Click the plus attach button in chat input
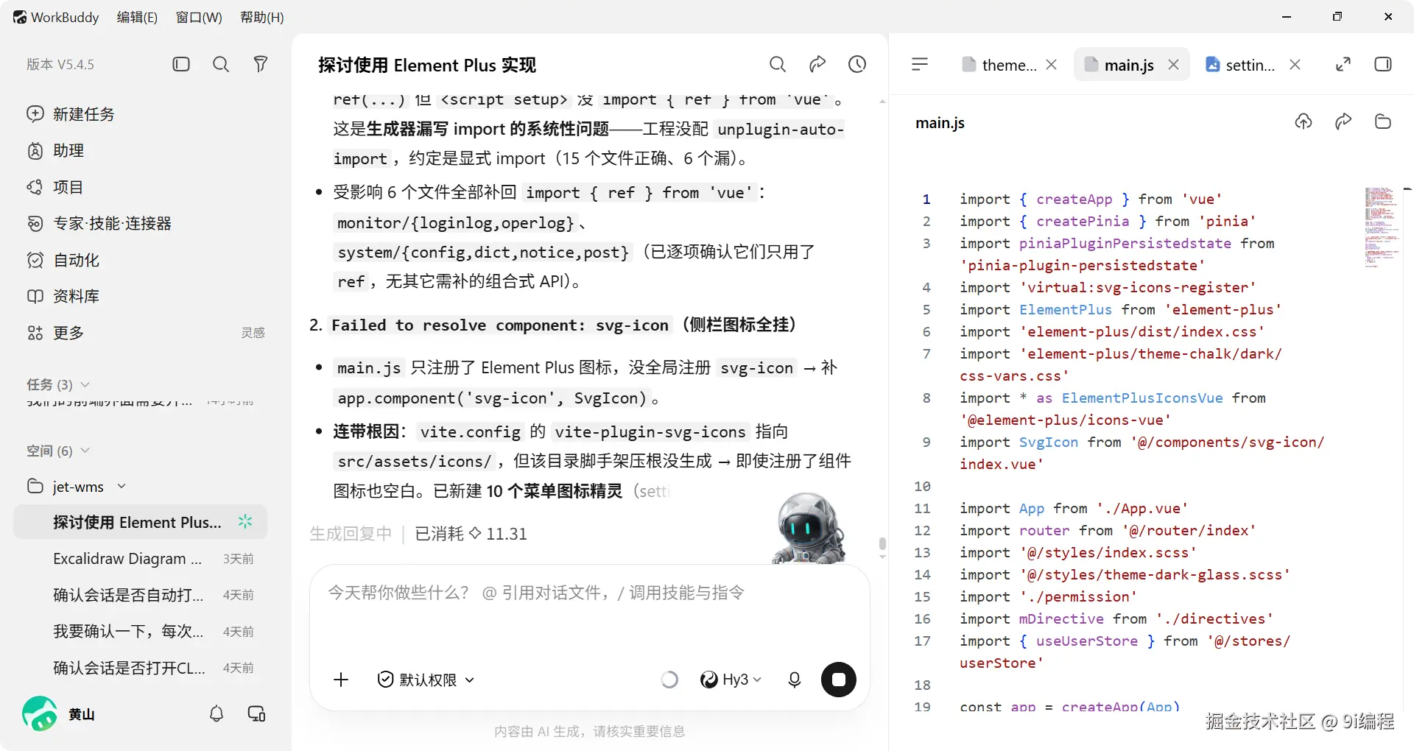Screen dimensions: 1414x751 (341, 680)
